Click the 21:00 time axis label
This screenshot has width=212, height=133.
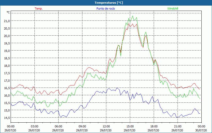(178, 127)
